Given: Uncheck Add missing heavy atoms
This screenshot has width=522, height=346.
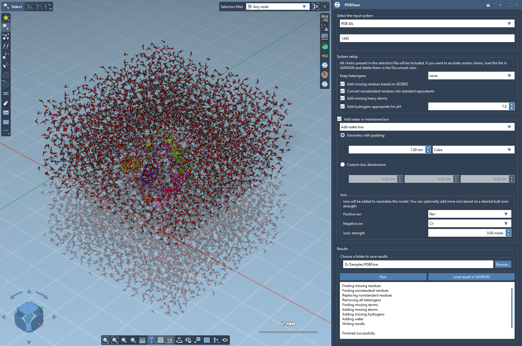Looking at the screenshot, I should 343,98.
